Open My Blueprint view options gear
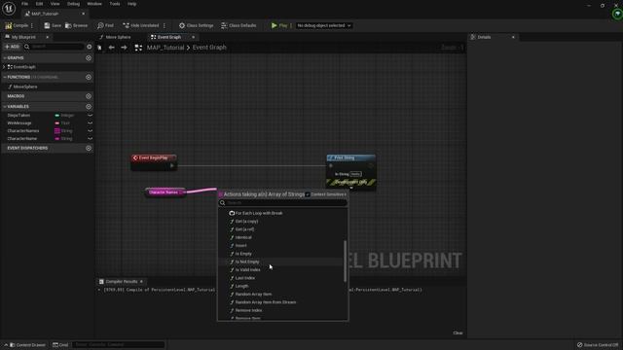623x350 pixels. [x=89, y=47]
